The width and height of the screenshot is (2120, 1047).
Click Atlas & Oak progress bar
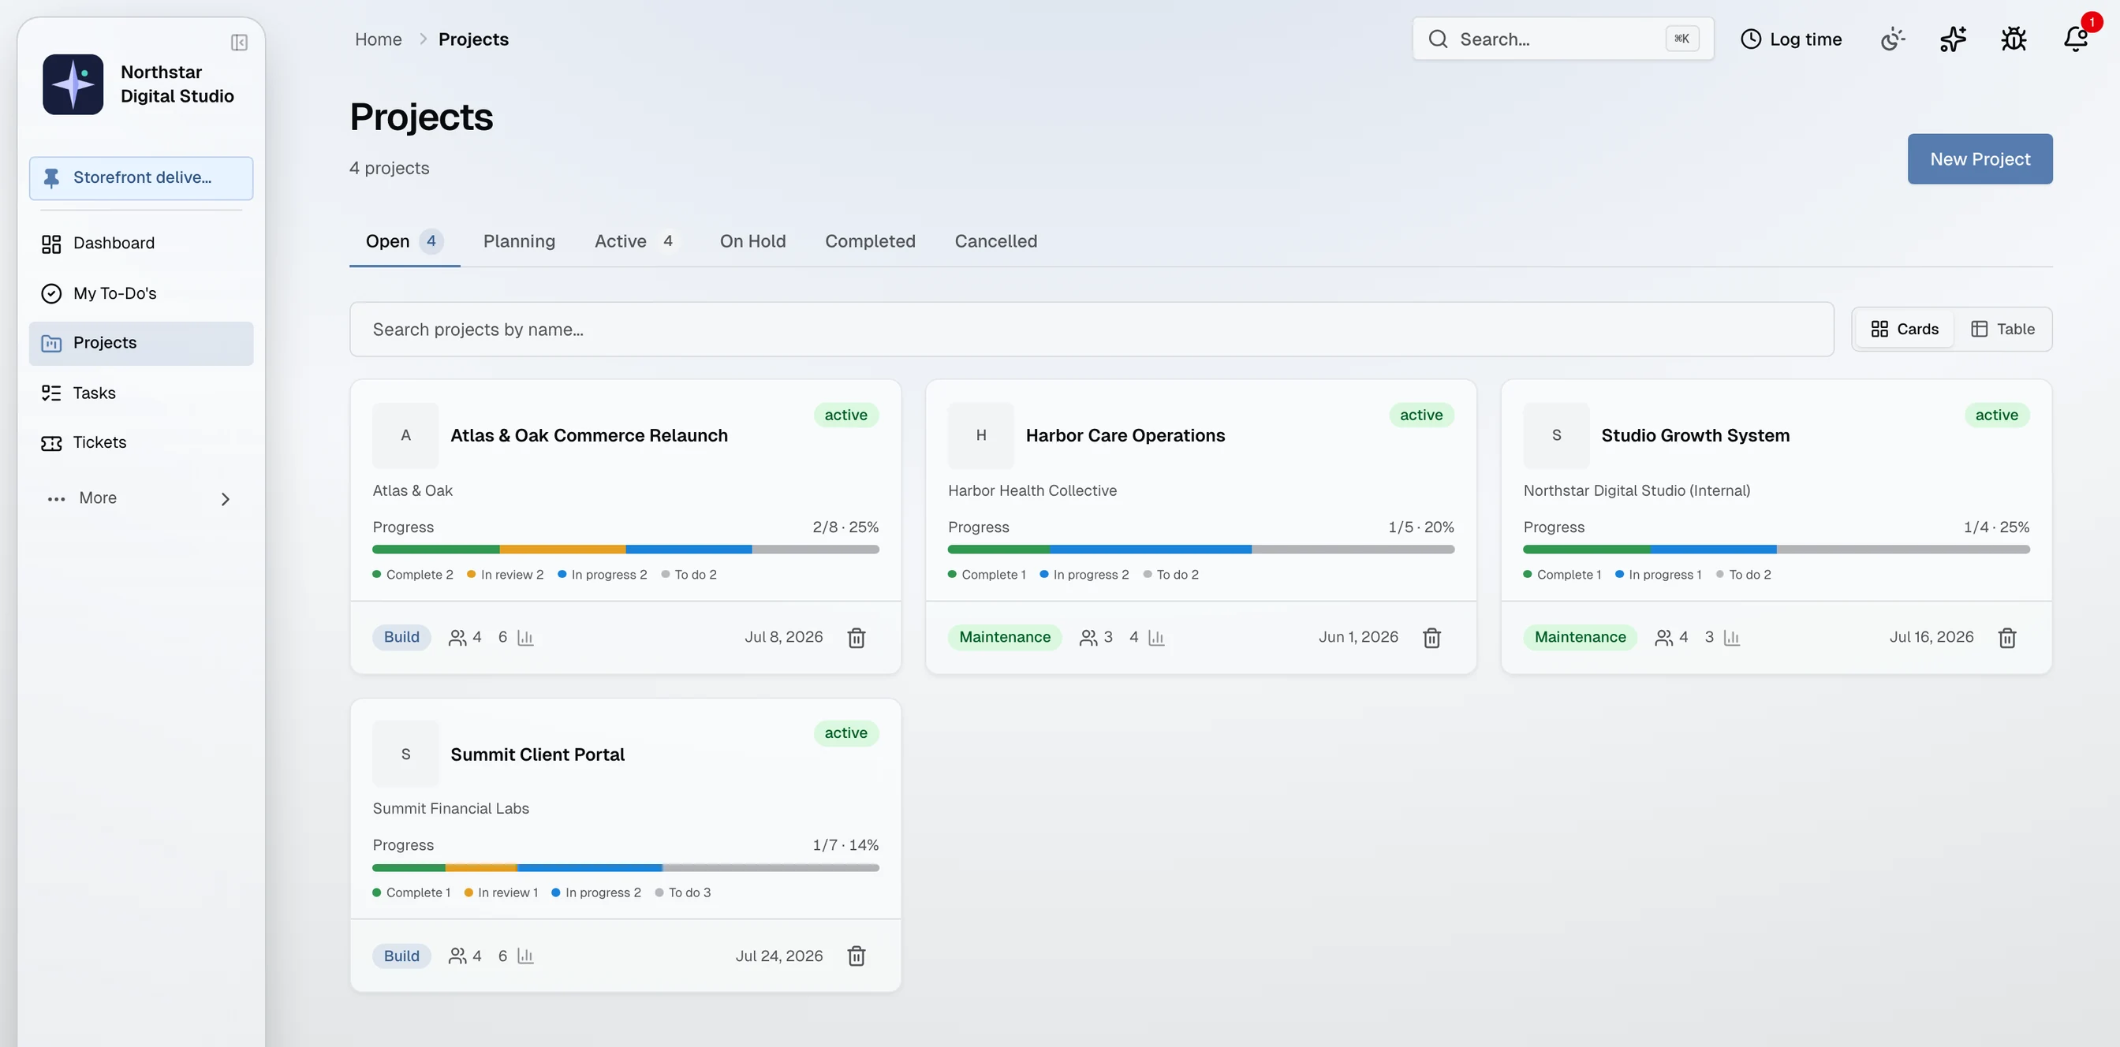coord(625,550)
